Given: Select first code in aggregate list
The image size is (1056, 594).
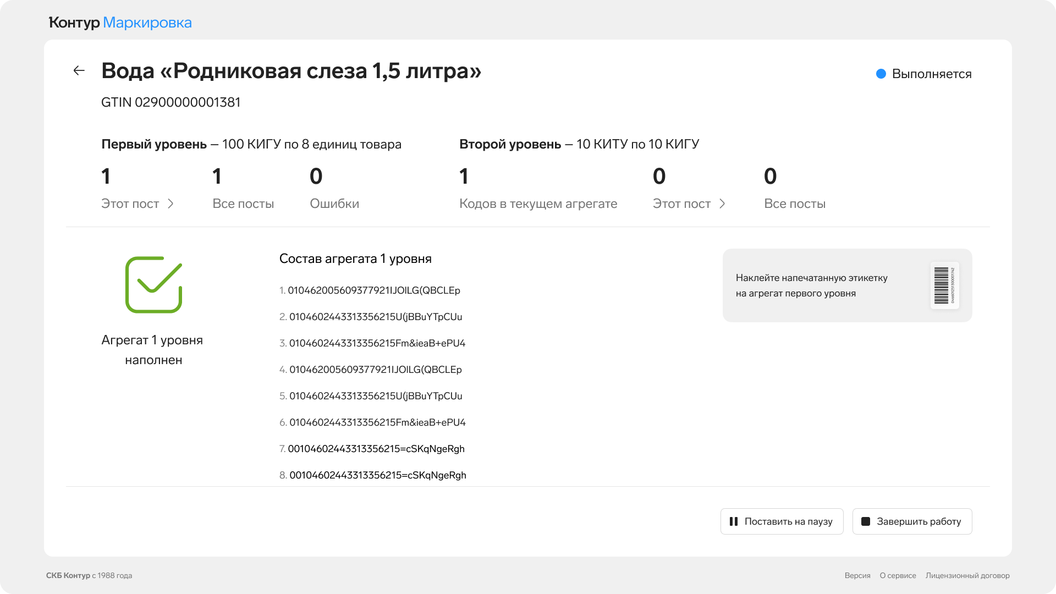Looking at the screenshot, I should (x=373, y=290).
